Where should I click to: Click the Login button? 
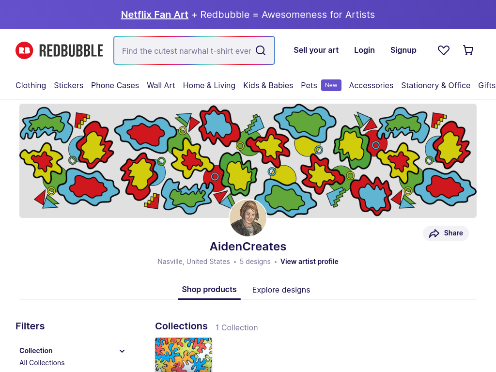pyautogui.click(x=364, y=50)
